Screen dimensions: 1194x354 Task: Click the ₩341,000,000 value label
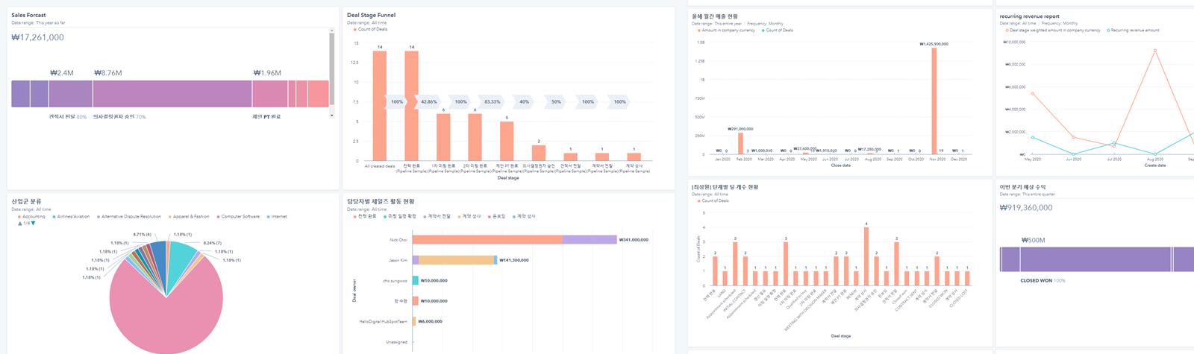[634, 240]
